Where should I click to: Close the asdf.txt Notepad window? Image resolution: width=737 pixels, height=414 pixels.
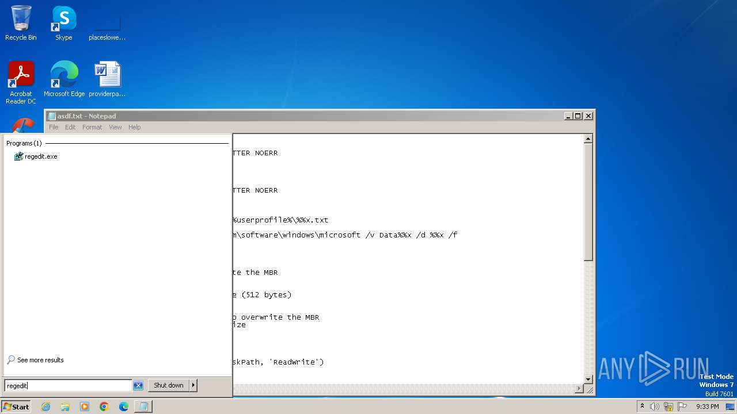588,116
